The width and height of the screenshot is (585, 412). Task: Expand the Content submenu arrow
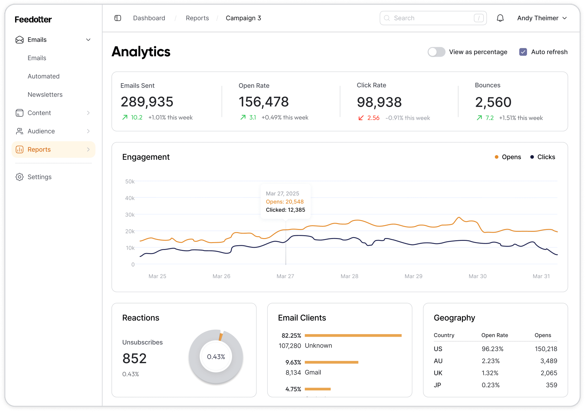click(x=88, y=113)
